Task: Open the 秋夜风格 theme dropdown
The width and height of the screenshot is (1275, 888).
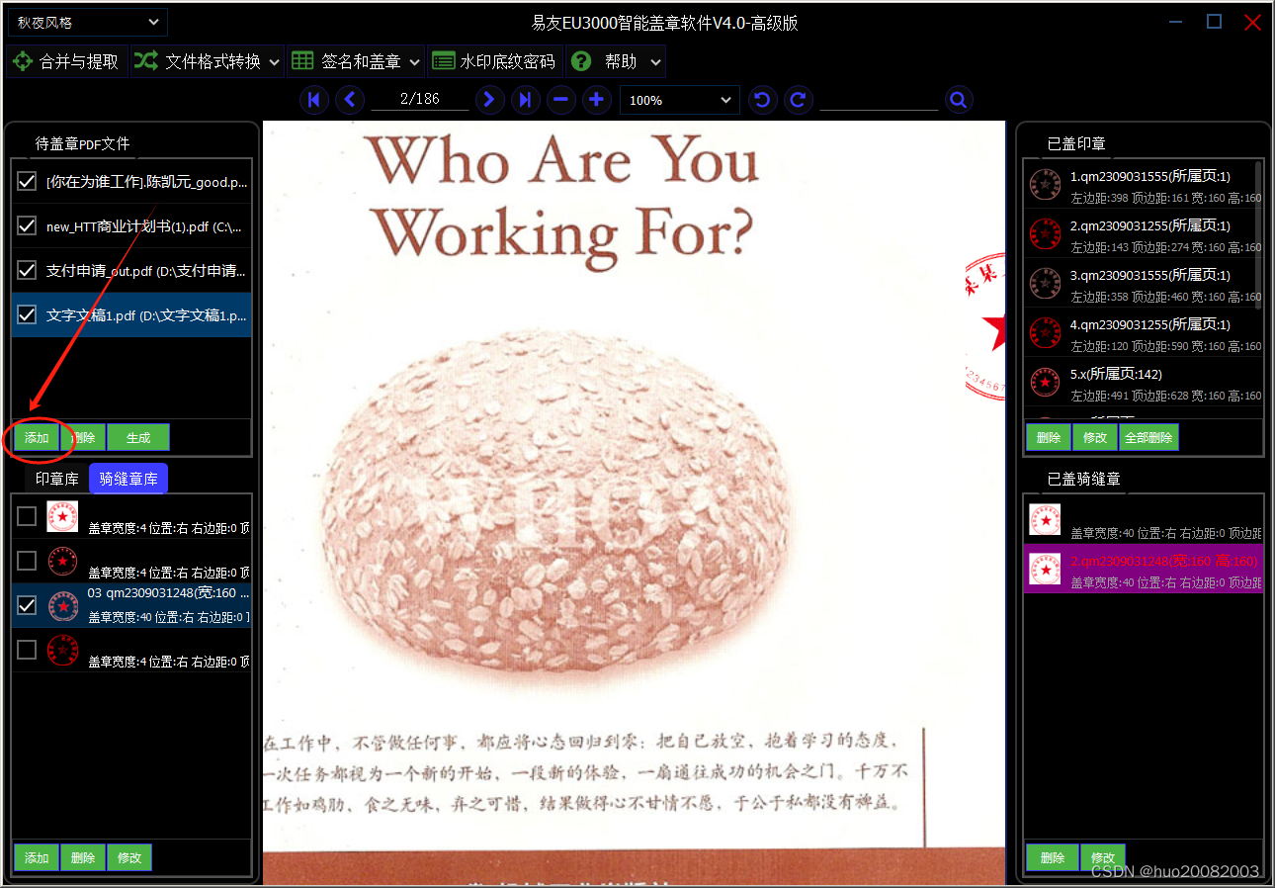Action: point(86,22)
